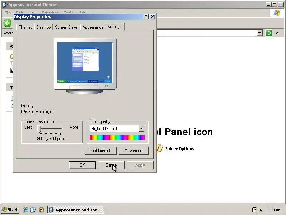Confirm with the OK button
The height and width of the screenshot is (215, 286).
pyautogui.click(x=82, y=165)
